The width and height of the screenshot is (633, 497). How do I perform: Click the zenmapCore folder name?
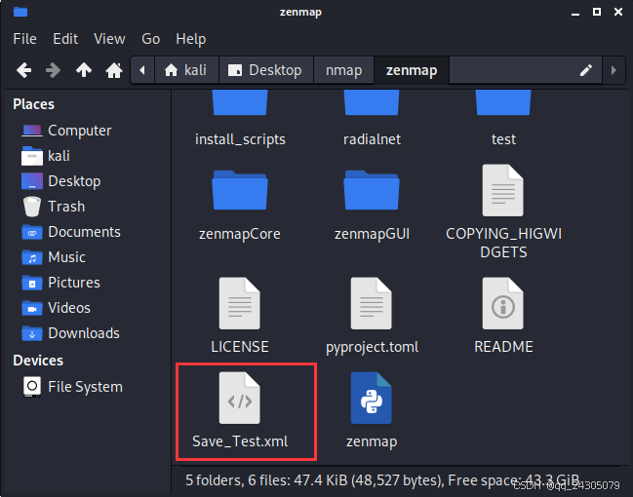[x=240, y=234]
